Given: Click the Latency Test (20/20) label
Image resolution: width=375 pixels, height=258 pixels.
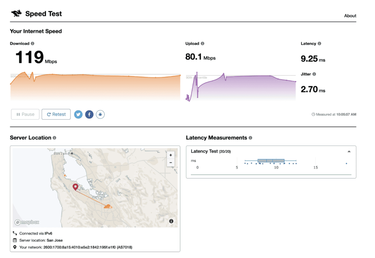Looking at the screenshot, I should click(x=211, y=152).
